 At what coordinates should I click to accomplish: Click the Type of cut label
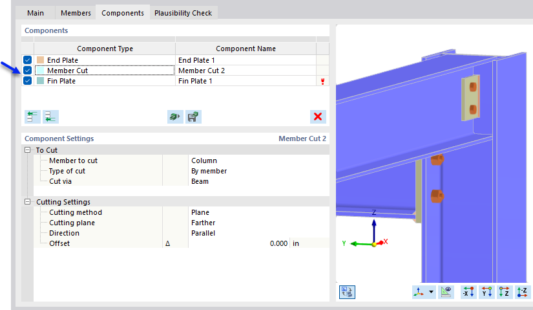67,171
